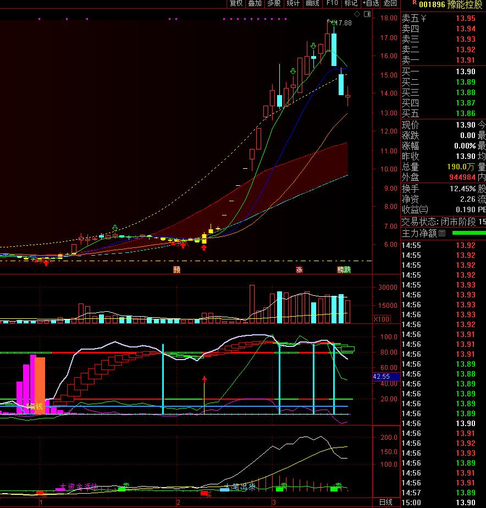The height and width of the screenshot is (508, 486).
Task: Add stock with +自选 button
Action: pos(371,3)
